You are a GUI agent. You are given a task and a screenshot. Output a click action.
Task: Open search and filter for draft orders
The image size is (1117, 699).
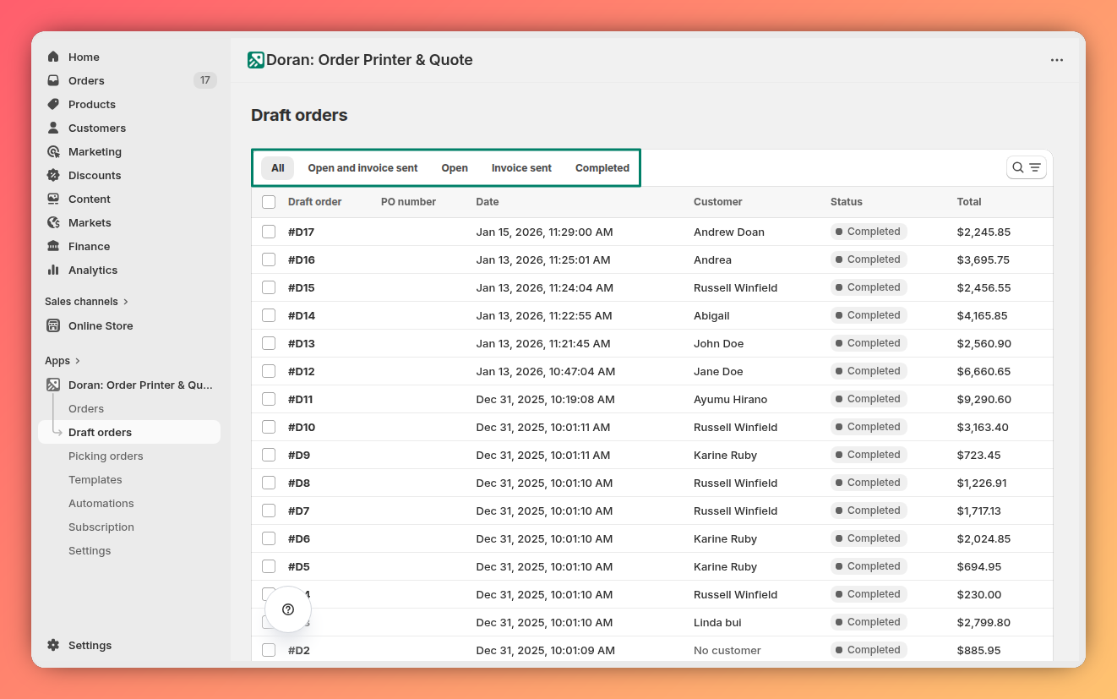(1027, 167)
